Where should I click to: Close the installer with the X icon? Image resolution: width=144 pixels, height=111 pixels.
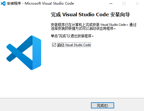[137, 3]
